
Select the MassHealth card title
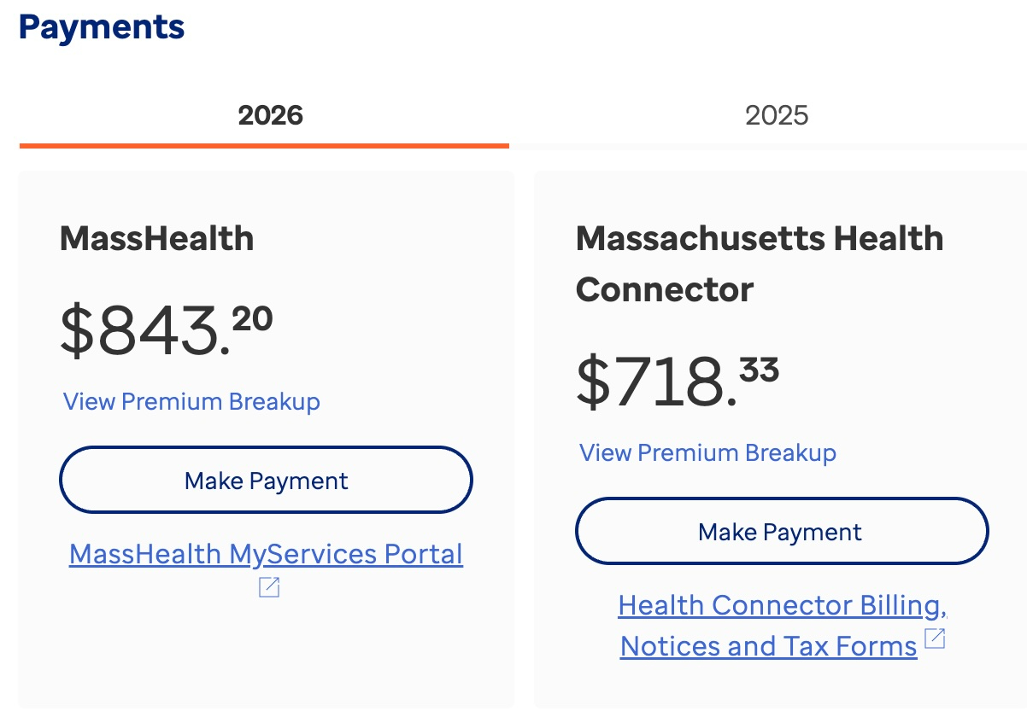156,238
